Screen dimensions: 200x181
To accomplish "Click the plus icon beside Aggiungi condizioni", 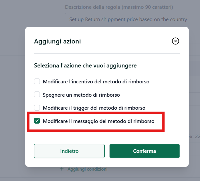I will click(62, 169).
